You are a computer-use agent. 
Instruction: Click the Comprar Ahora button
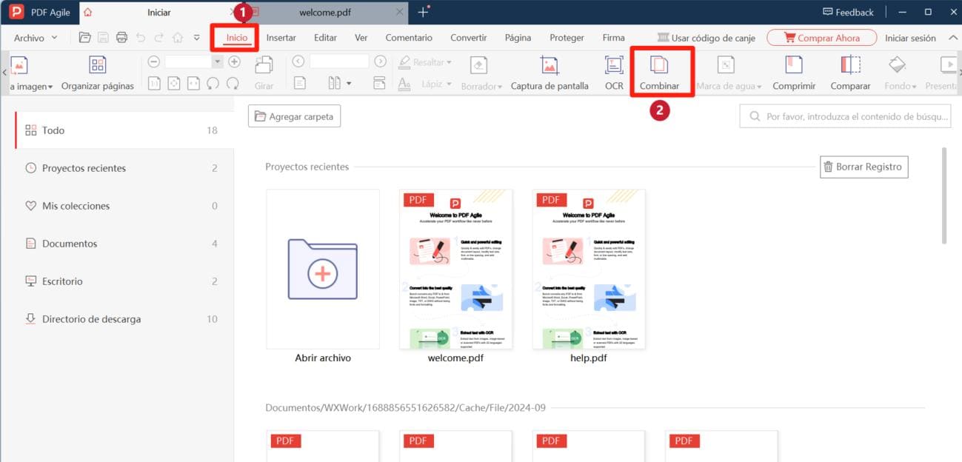(x=821, y=38)
